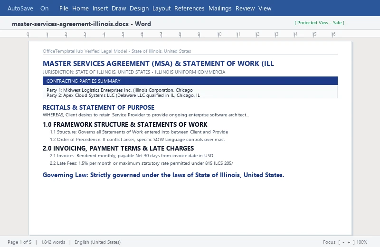Click the ruler at mark 8
This screenshot has width=380, height=247.
pyautogui.click(x=180, y=34)
